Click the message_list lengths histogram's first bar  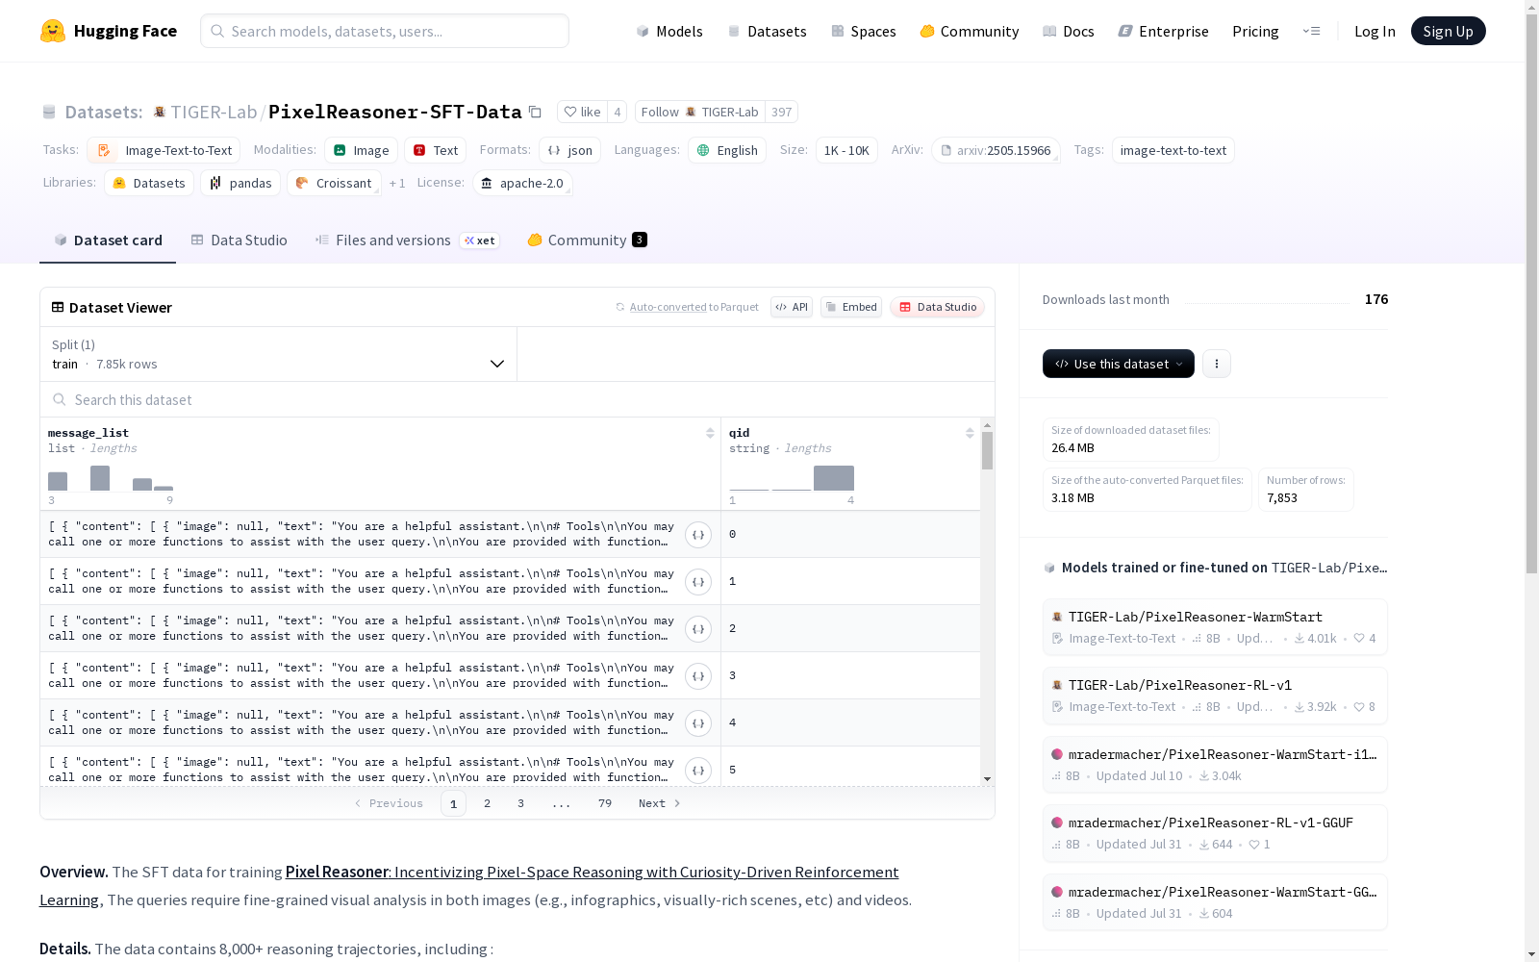[x=58, y=482]
